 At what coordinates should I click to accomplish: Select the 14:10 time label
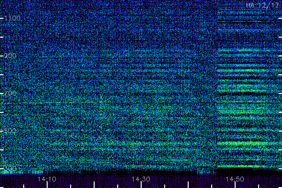[47, 179]
